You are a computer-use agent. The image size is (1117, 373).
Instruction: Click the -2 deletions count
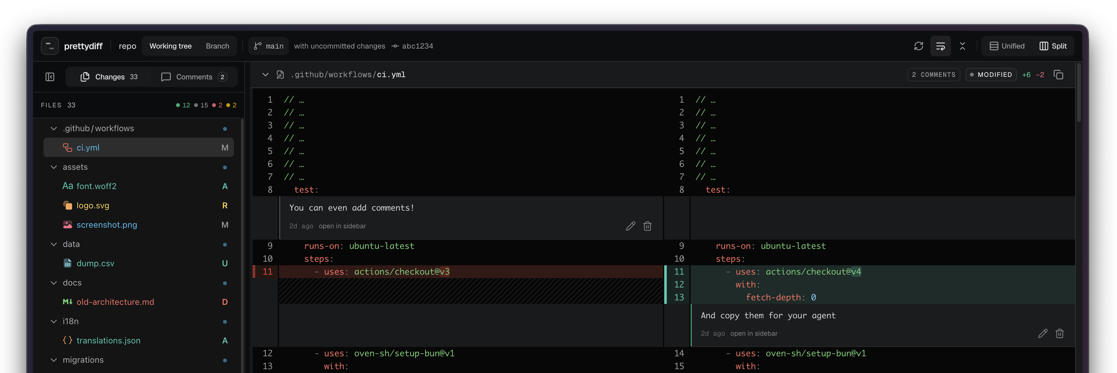pos(1040,75)
